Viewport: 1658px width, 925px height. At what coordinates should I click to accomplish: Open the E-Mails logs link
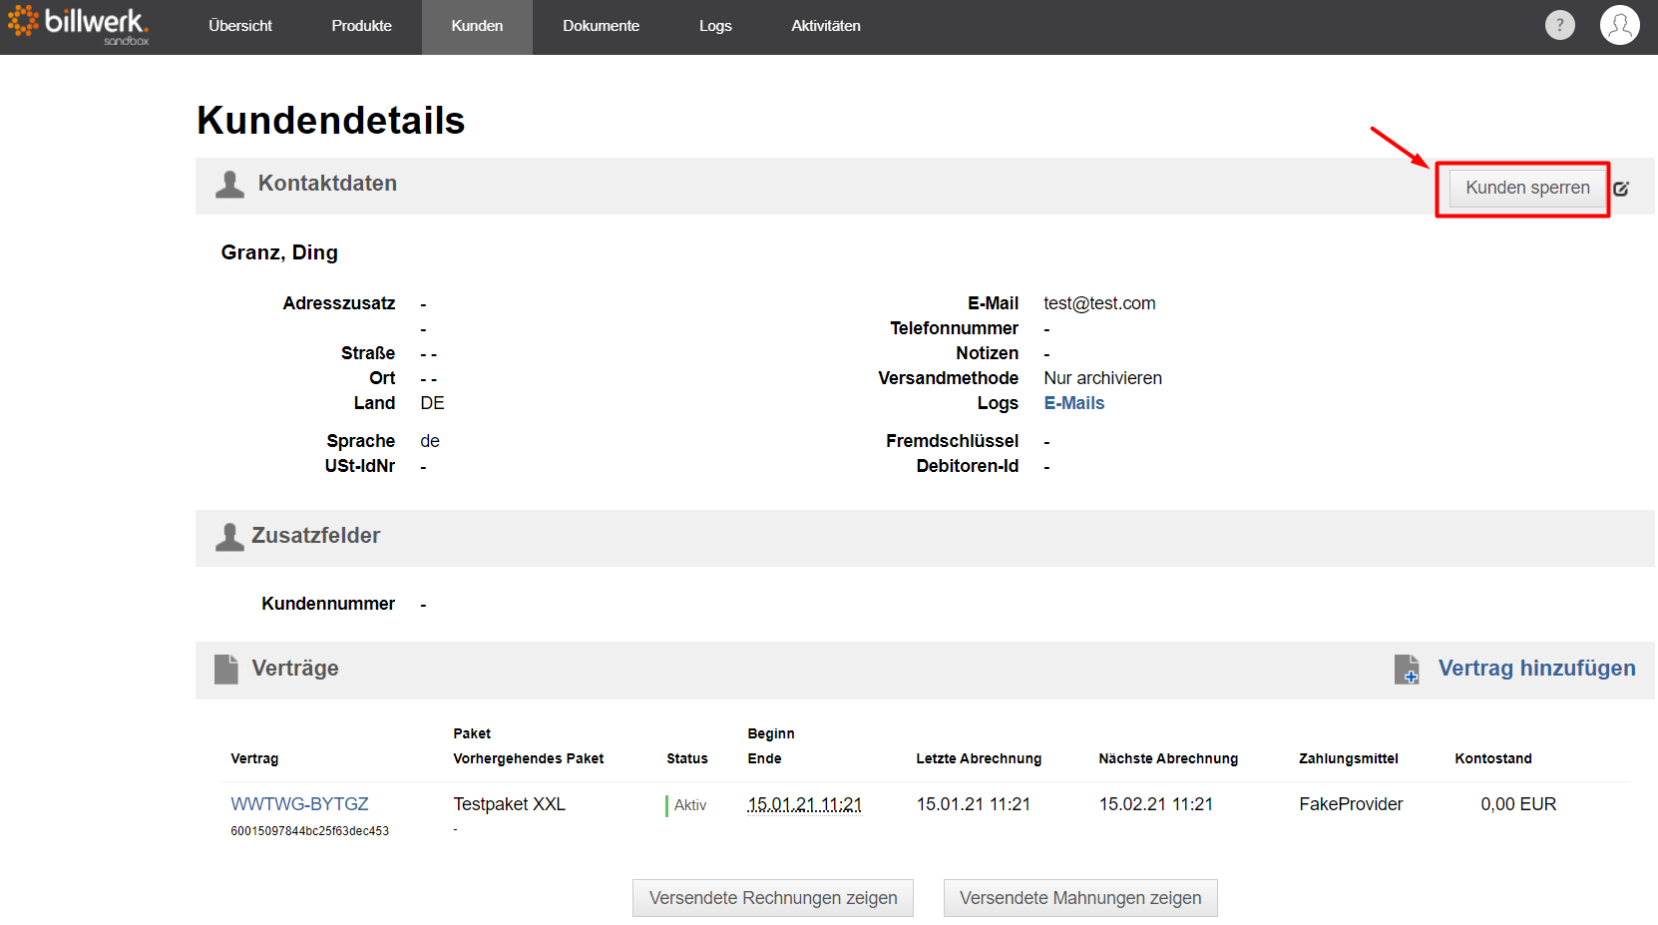[1074, 403]
